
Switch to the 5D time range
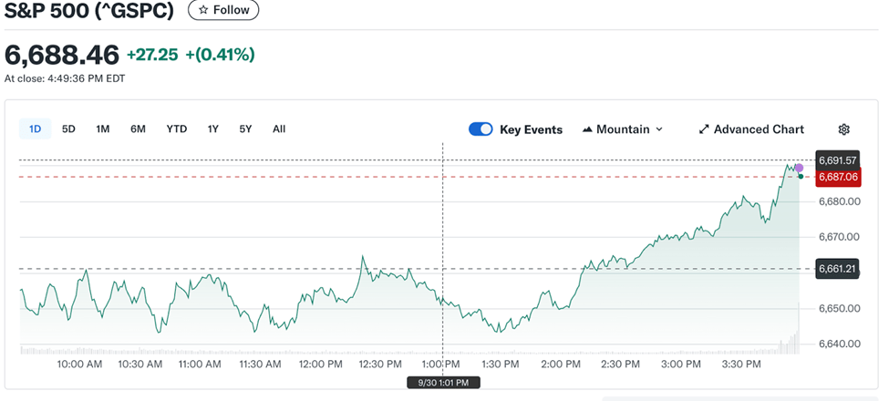[68, 129]
